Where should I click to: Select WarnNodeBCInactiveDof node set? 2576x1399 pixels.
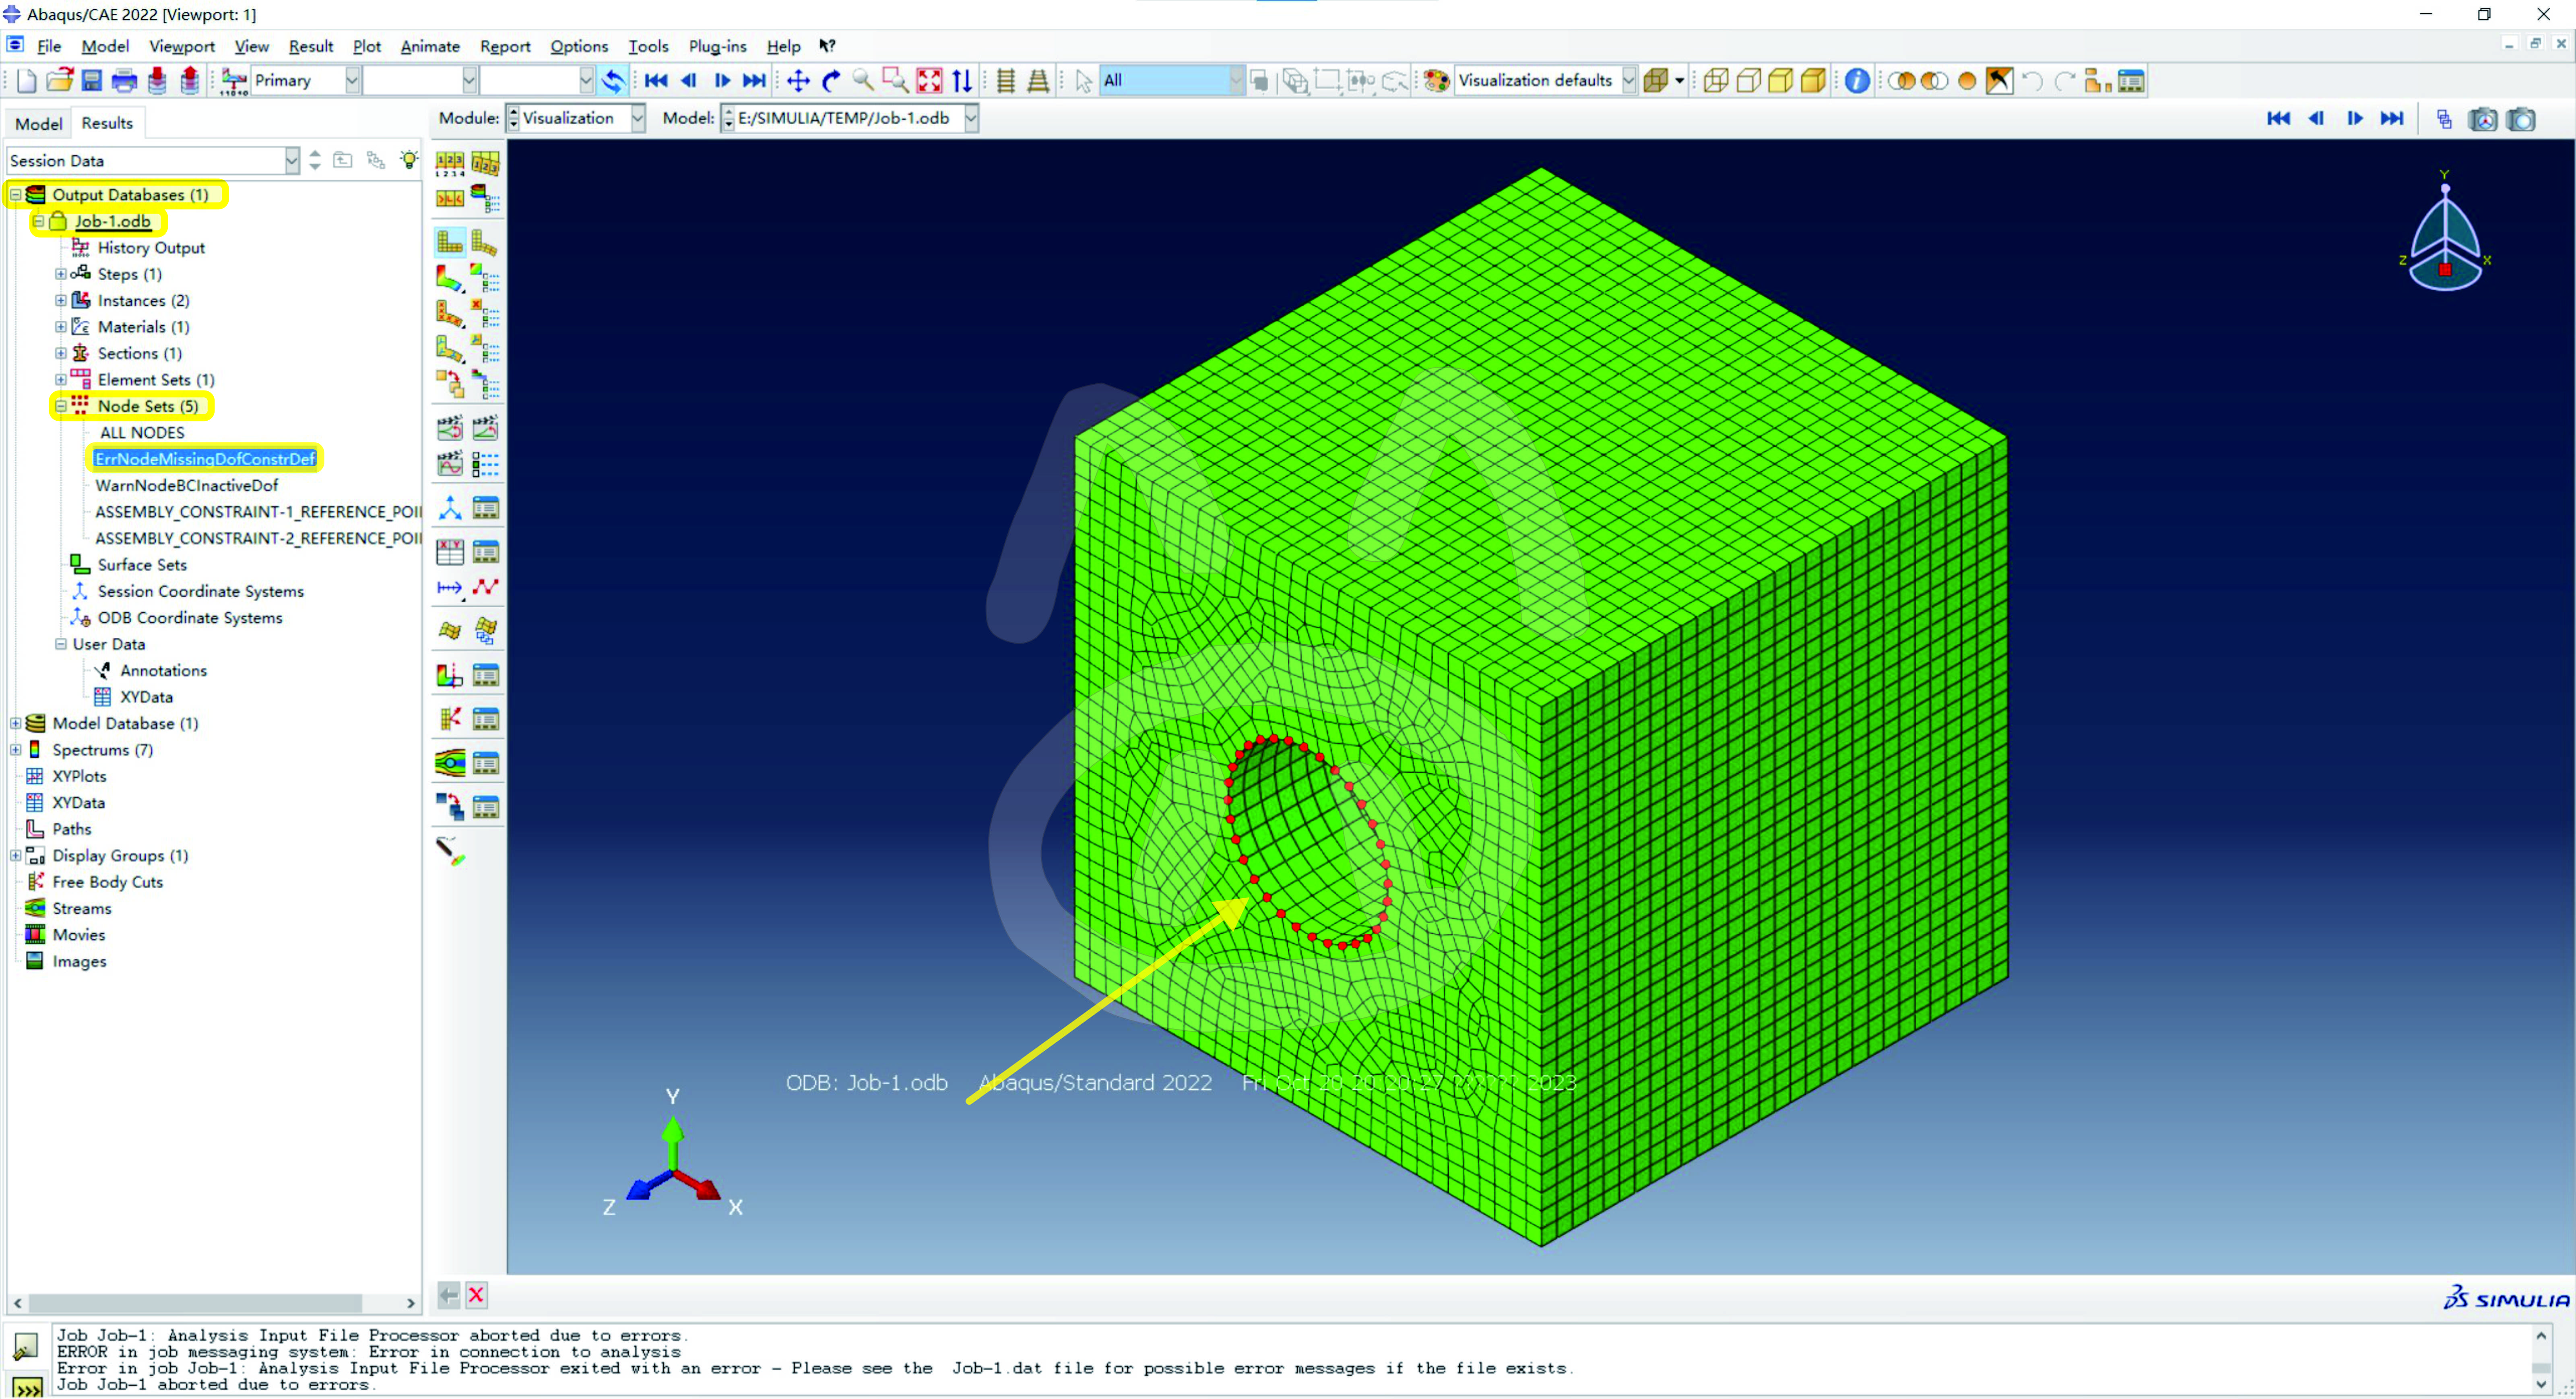pos(187,485)
